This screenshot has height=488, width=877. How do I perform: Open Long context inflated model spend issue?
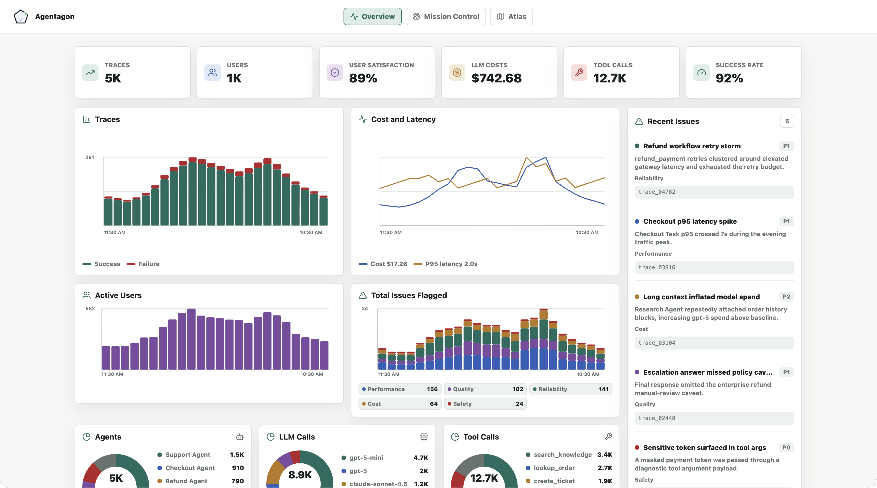(701, 297)
